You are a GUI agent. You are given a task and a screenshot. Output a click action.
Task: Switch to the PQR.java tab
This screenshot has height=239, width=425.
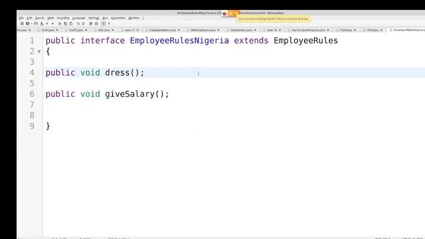(x=346, y=30)
